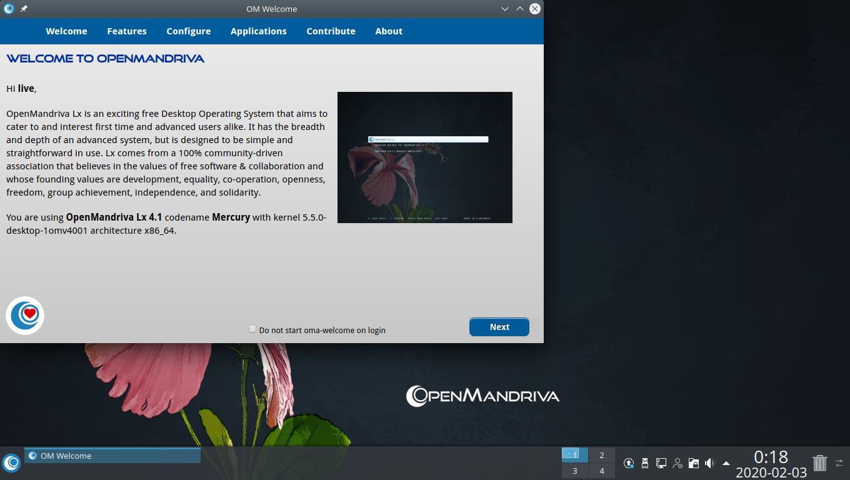Select the OM Welcome taskbar entry
850x480 pixels.
coord(112,456)
